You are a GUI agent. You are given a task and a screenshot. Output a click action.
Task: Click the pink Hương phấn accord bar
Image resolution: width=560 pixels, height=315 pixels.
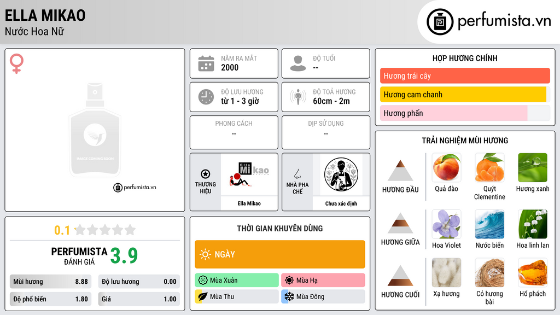465,113
